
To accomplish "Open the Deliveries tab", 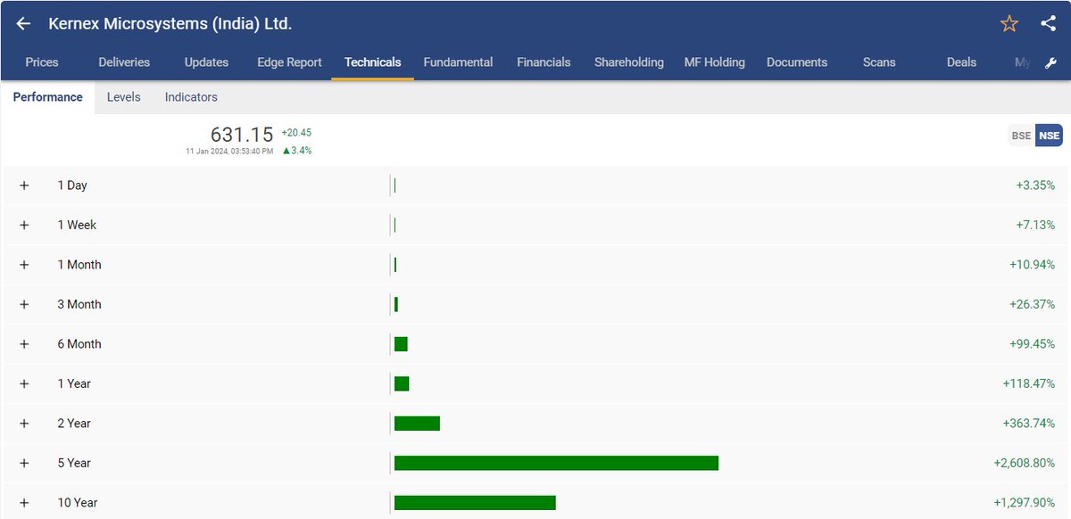I will [124, 62].
